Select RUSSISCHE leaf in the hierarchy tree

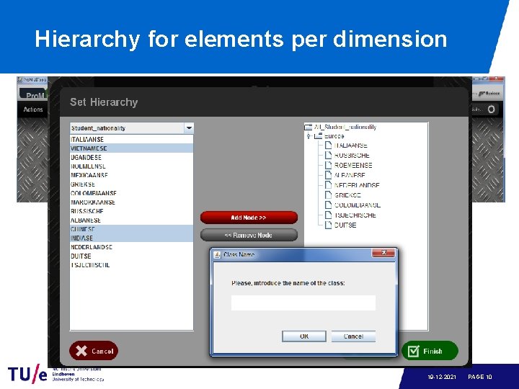(x=352, y=156)
